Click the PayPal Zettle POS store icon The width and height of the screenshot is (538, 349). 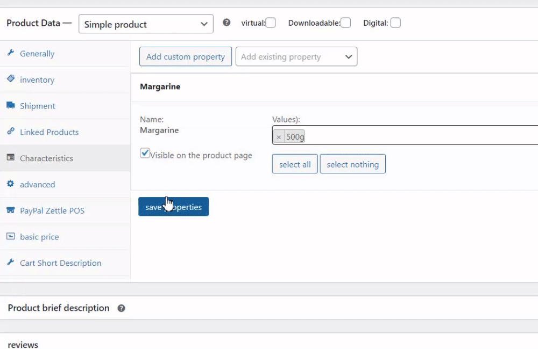click(x=10, y=210)
